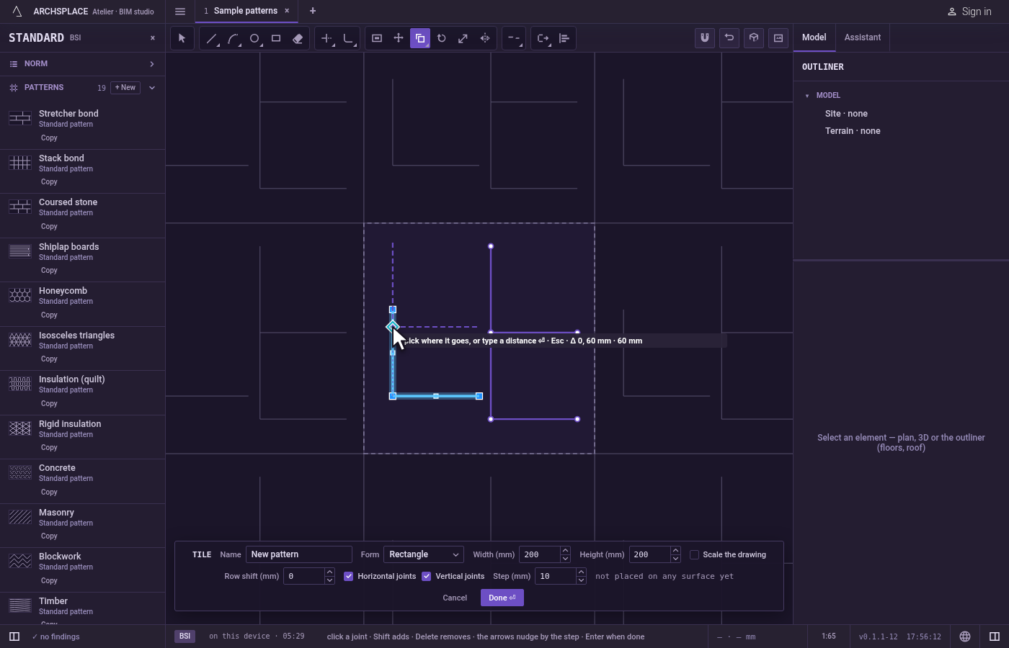Open the globe language icon in status bar
1009x648 pixels.
pos(965,636)
